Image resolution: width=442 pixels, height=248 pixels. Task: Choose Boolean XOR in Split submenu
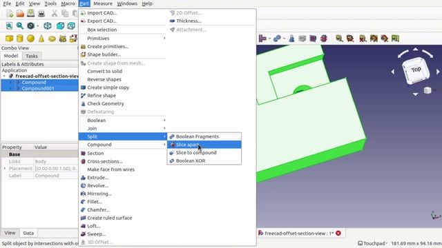(204, 161)
